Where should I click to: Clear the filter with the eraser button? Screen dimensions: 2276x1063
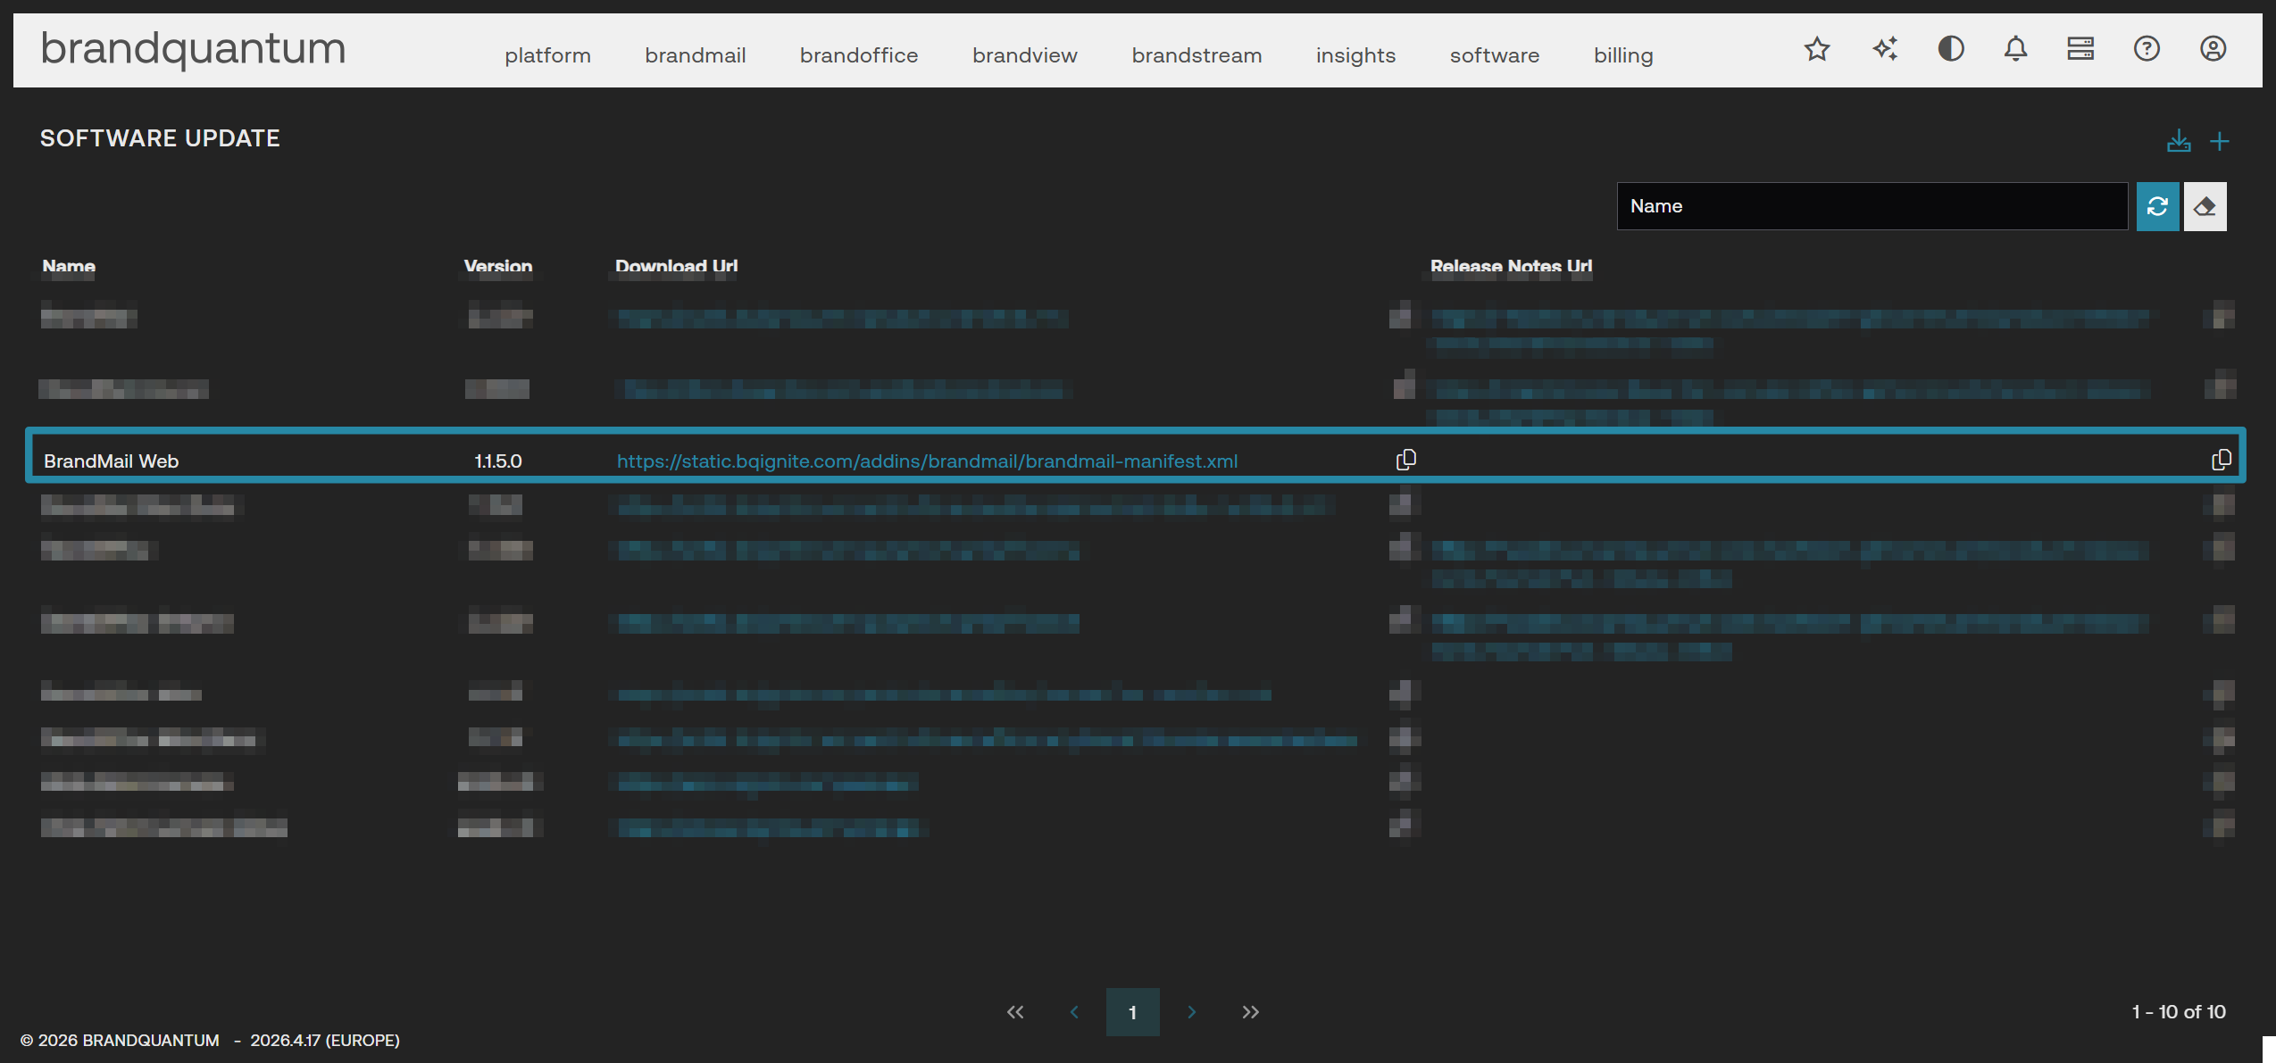tap(2205, 206)
